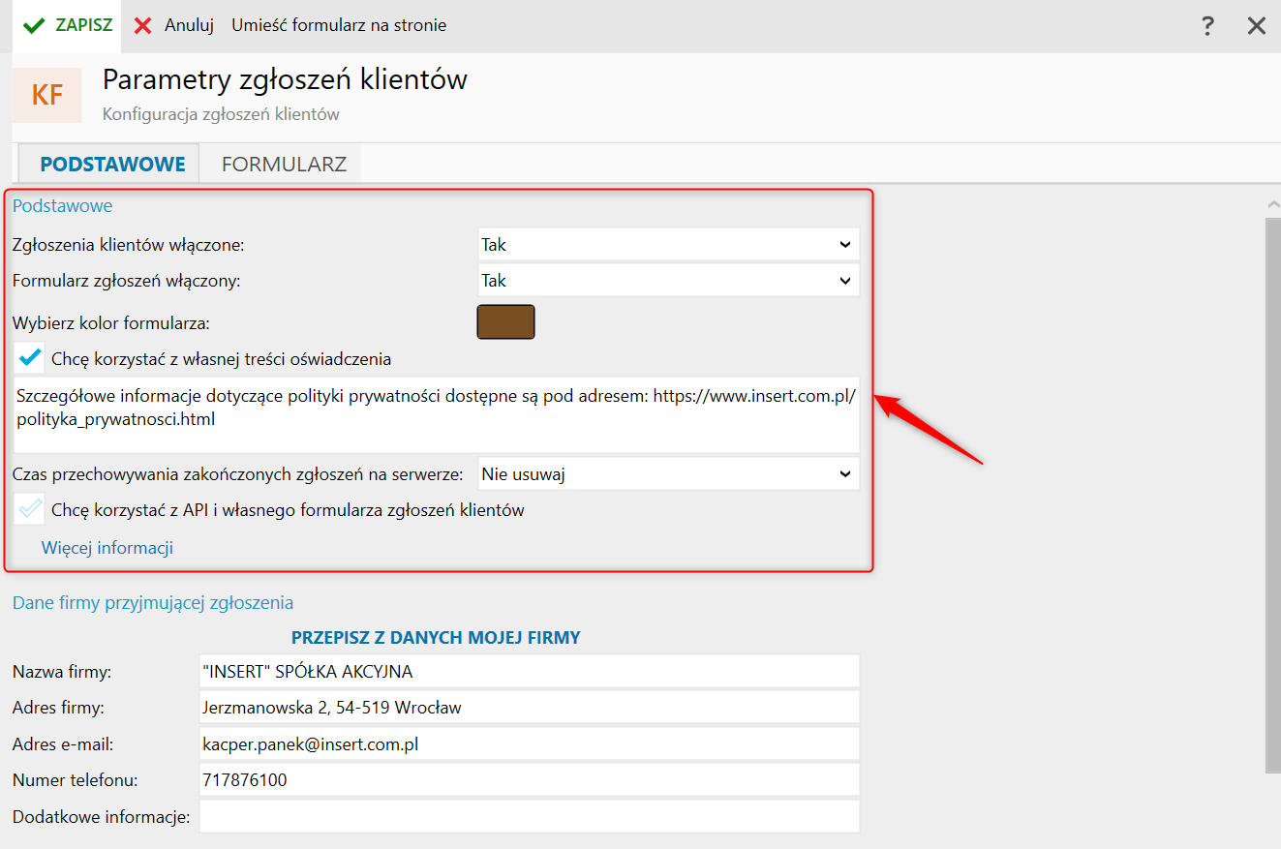1281x849 pixels.
Task: Open Zgłoszenia klientów włączone dropdown
Action: [x=669, y=245]
